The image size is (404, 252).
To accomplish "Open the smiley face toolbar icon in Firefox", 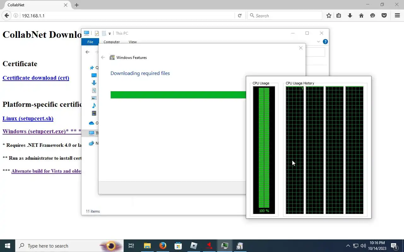I will tap(372, 15).
